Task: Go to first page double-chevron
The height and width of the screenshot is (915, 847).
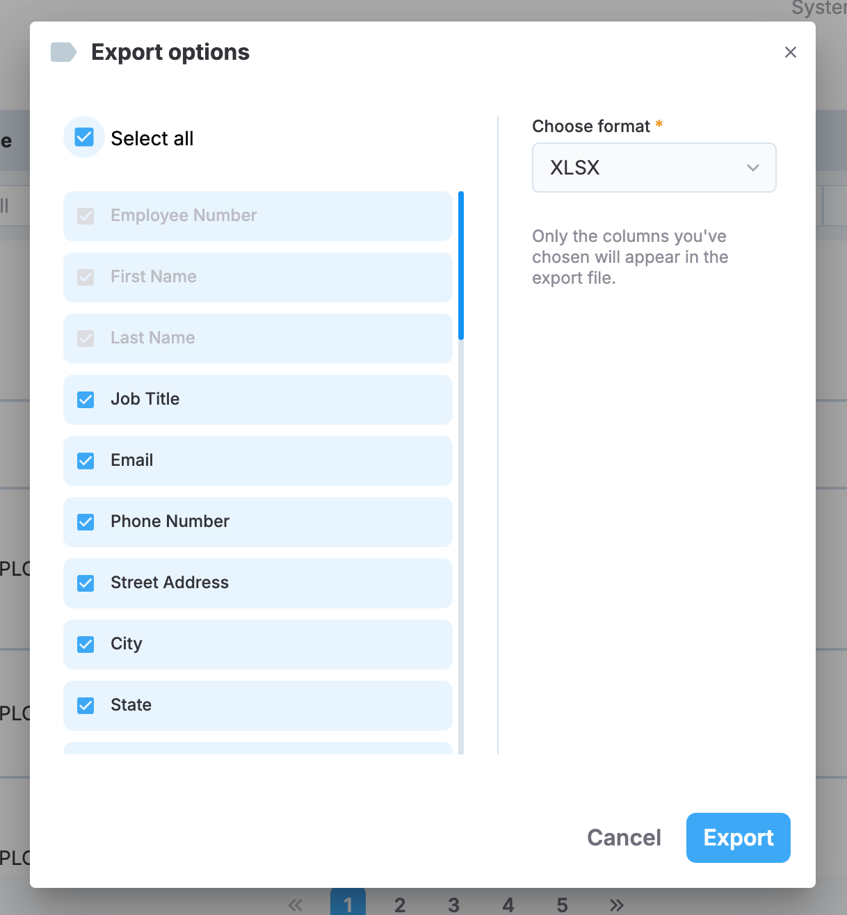Action: (x=296, y=905)
